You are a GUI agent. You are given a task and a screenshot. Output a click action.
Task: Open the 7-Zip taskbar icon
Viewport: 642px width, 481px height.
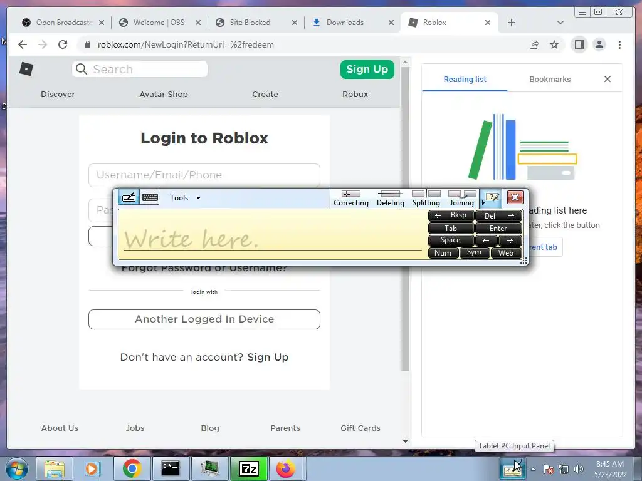coord(248,468)
